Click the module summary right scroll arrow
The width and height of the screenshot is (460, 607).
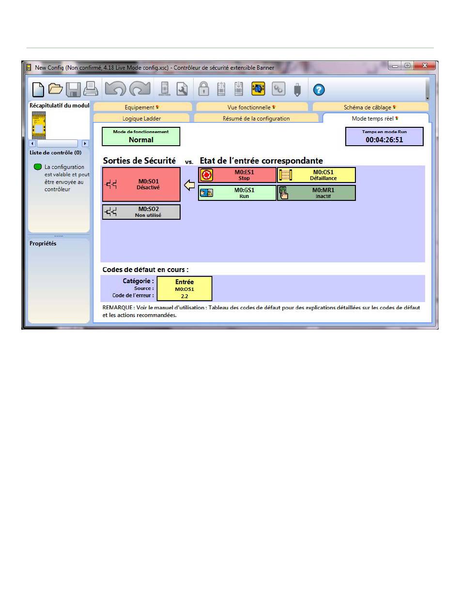(x=86, y=143)
